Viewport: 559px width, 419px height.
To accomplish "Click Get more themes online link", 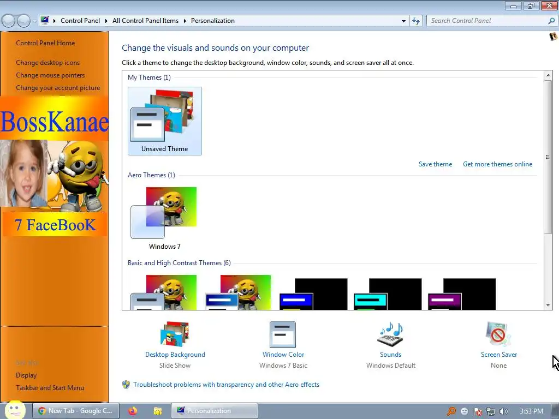I will [497, 164].
